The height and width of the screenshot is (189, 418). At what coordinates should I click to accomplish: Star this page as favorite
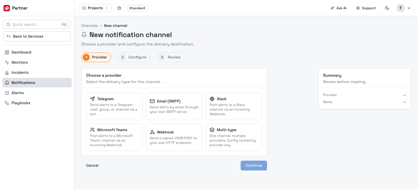point(119,8)
